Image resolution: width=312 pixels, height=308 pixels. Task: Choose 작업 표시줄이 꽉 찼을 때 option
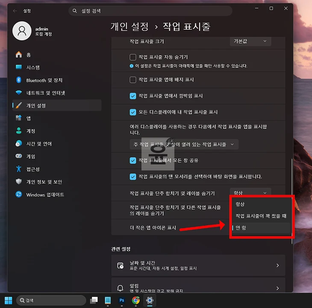(261, 216)
